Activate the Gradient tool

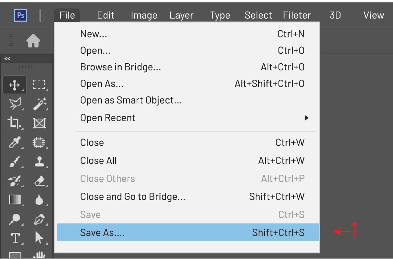[x=15, y=200]
